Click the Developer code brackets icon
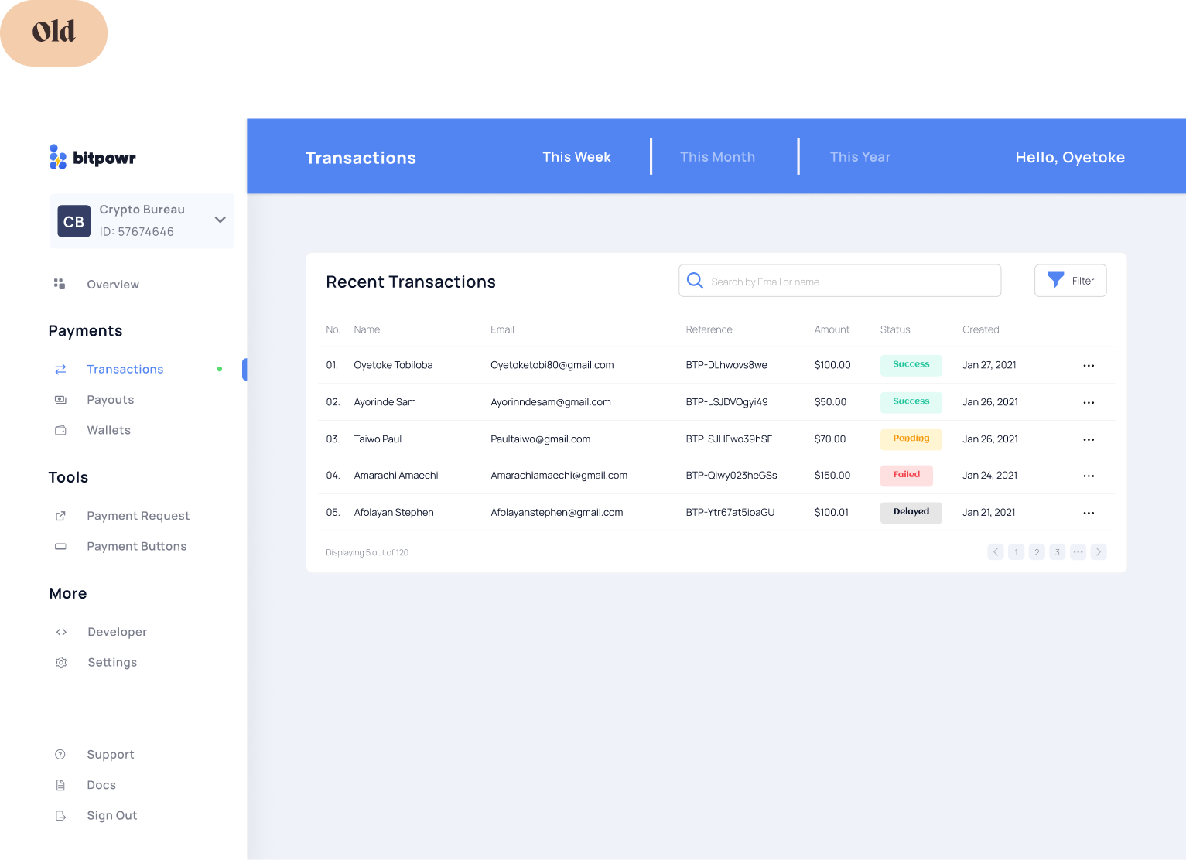 (x=61, y=632)
